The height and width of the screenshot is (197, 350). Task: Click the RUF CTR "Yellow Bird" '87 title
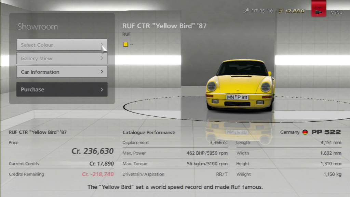coord(164,26)
